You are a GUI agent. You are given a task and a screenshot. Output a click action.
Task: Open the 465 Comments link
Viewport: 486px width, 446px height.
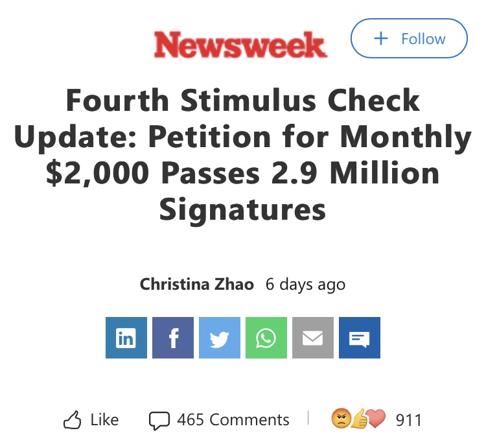pyautogui.click(x=233, y=420)
